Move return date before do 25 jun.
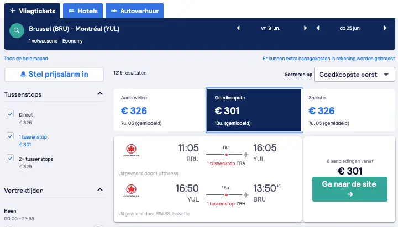This screenshot has height=227, width=398. click(318, 28)
